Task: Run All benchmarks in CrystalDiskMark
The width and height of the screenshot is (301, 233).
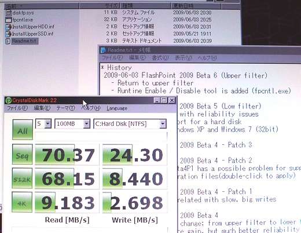Action: coord(23,129)
